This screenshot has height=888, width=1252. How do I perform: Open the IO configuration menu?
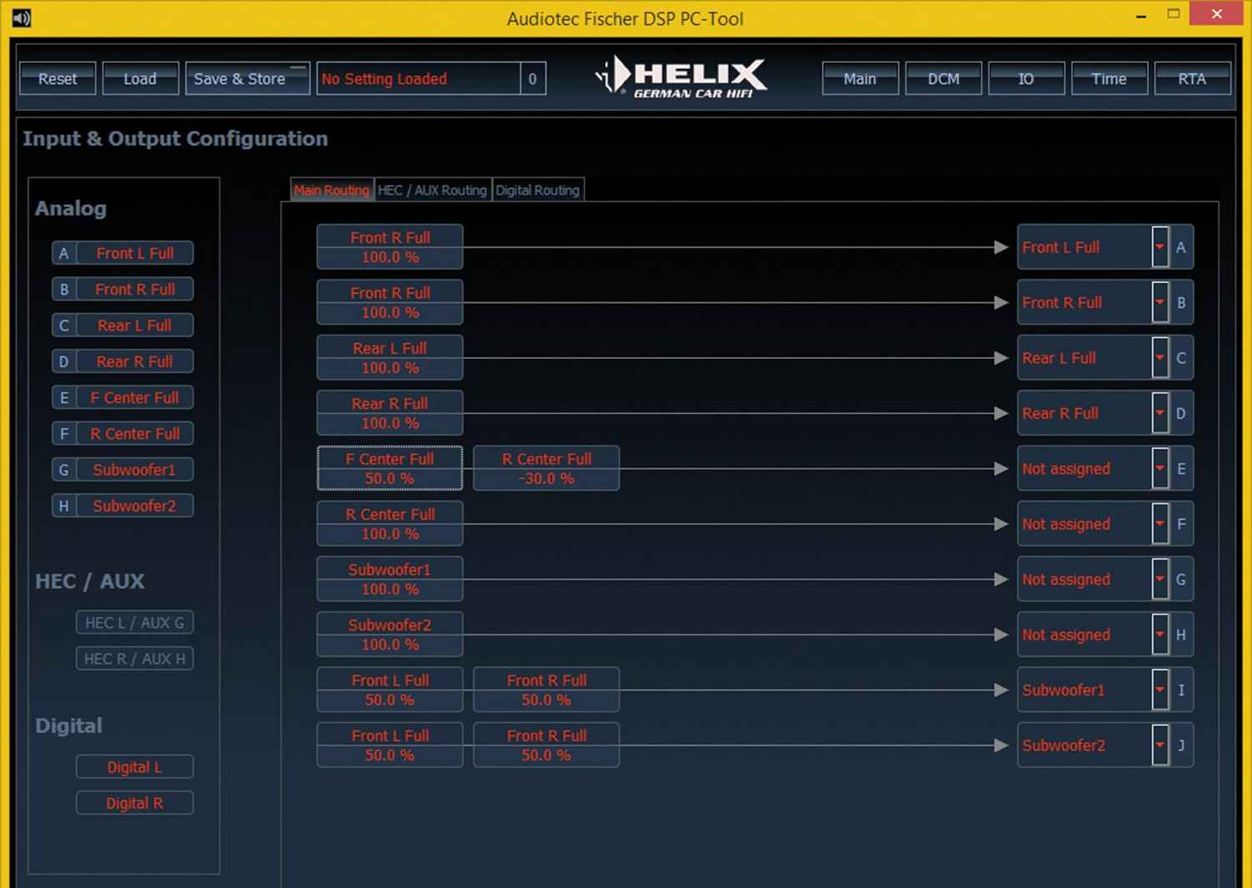(x=1026, y=78)
